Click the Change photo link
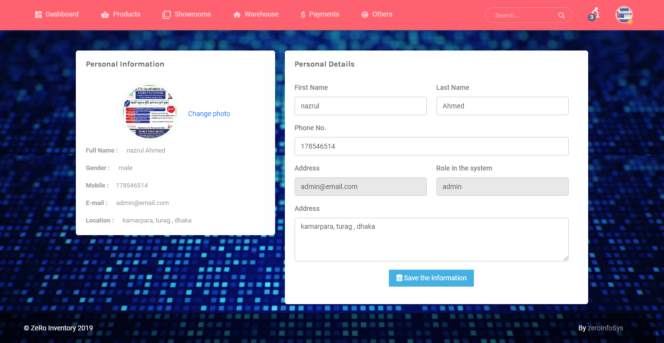 [x=209, y=113]
